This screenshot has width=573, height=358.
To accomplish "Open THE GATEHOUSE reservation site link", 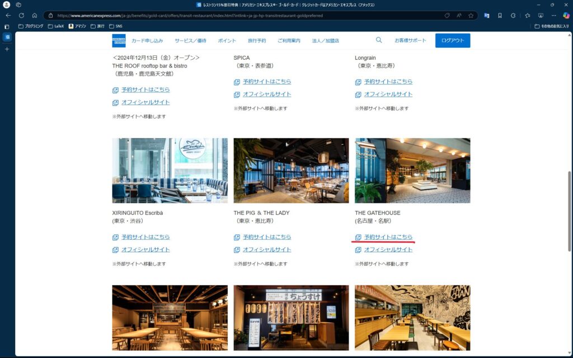I will click(x=388, y=237).
